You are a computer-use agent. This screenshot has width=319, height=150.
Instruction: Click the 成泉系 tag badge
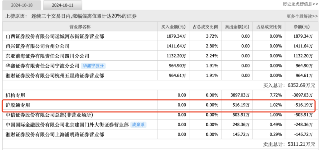138,125
